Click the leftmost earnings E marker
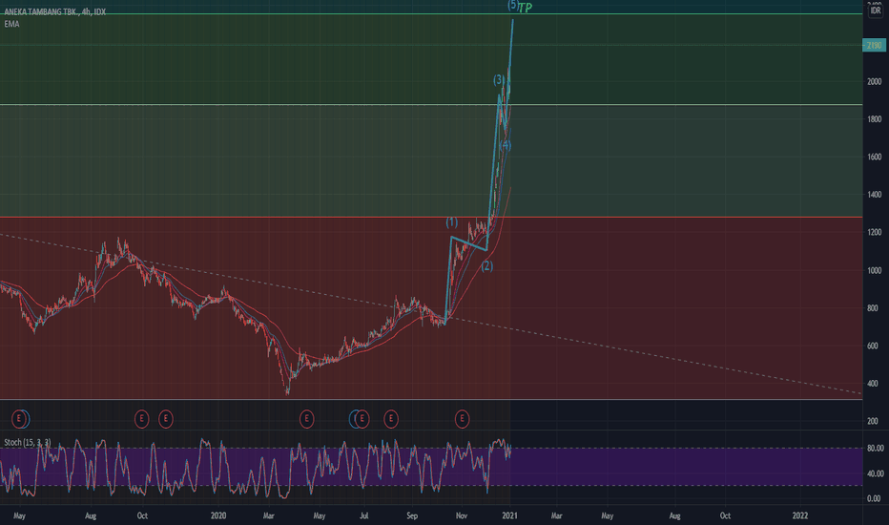Image resolution: width=889 pixels, height=525 pixels. pos(19,419)
